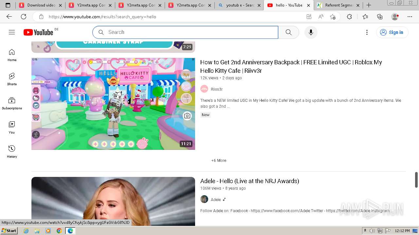Screen dimensions: 419x235
Task: Open File Explorer from the taskbar
Action: 37,231
